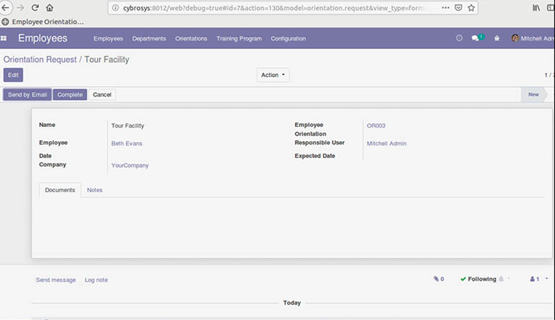Viewport: 555px width, 320px height.
Task: Click the Edit button
Action: coord(13,75)
